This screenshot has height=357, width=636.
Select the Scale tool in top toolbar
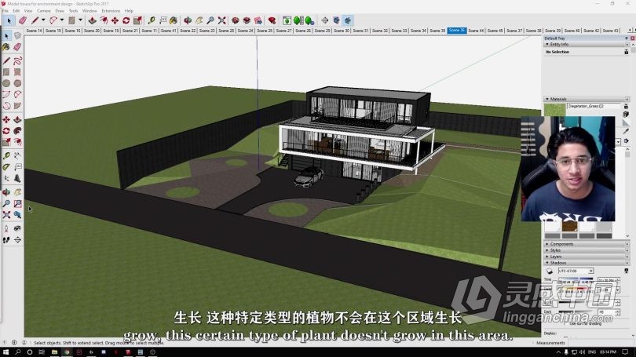coord(137,20)
